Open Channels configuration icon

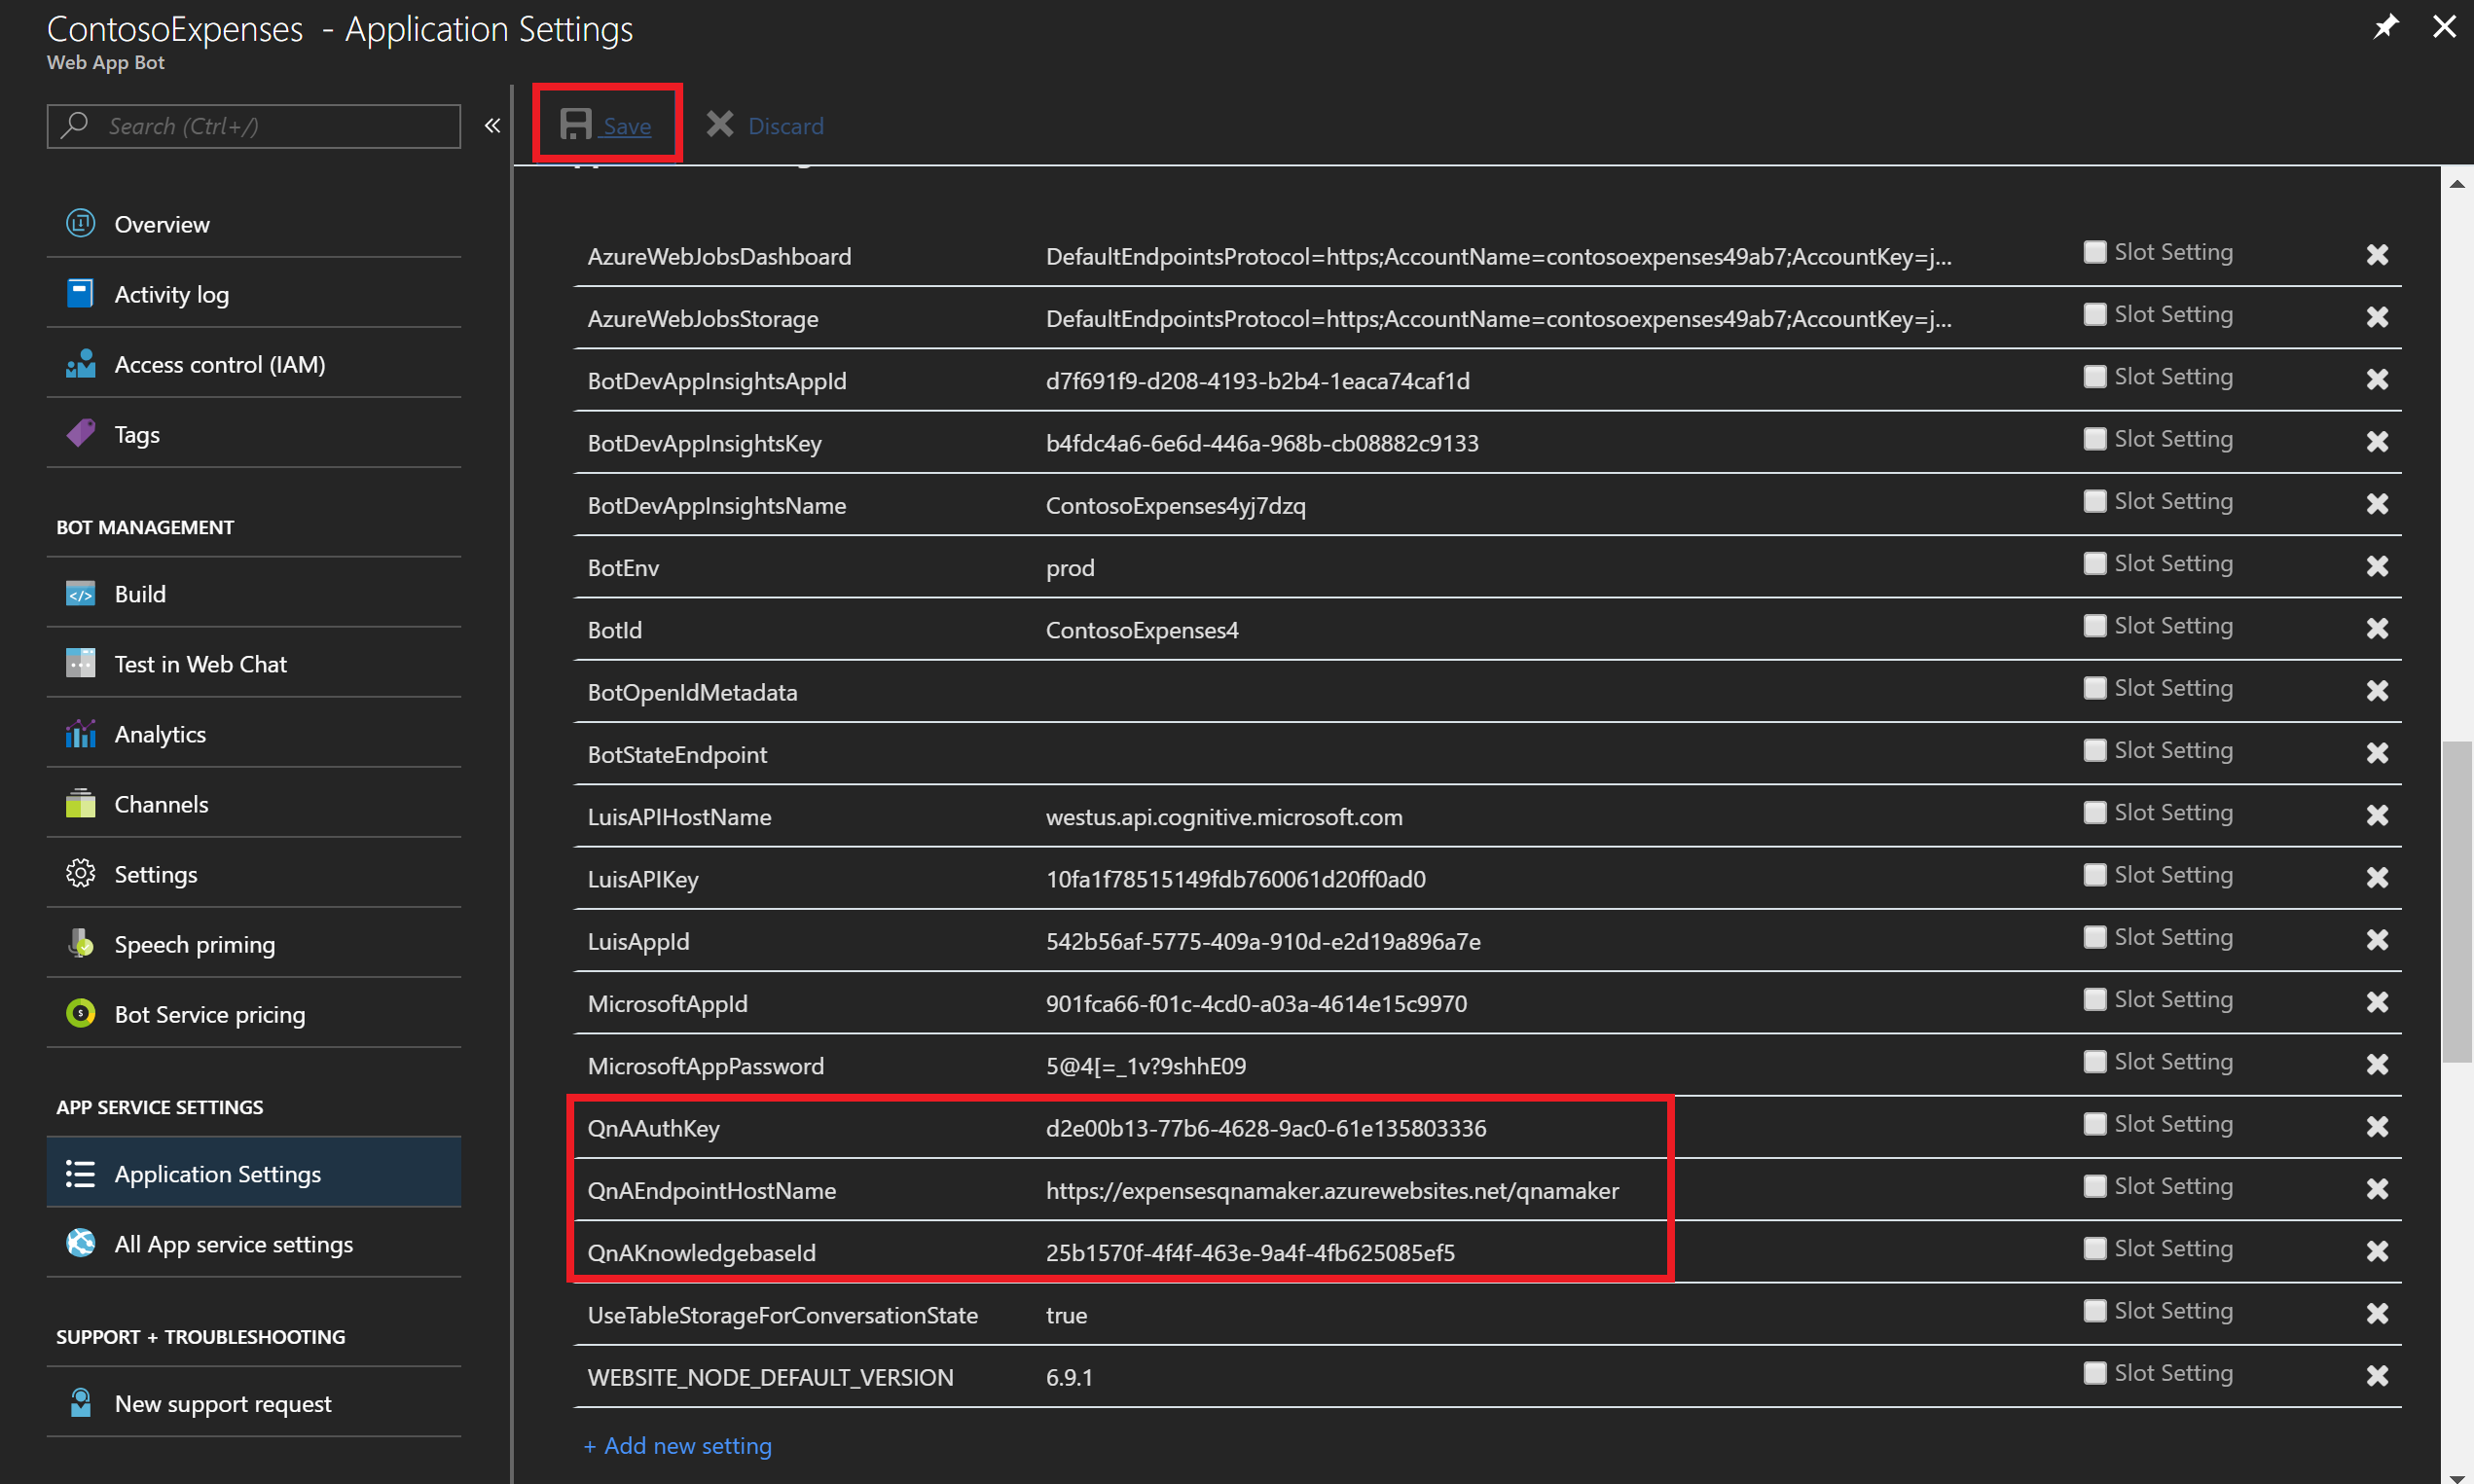coord(81,802)
